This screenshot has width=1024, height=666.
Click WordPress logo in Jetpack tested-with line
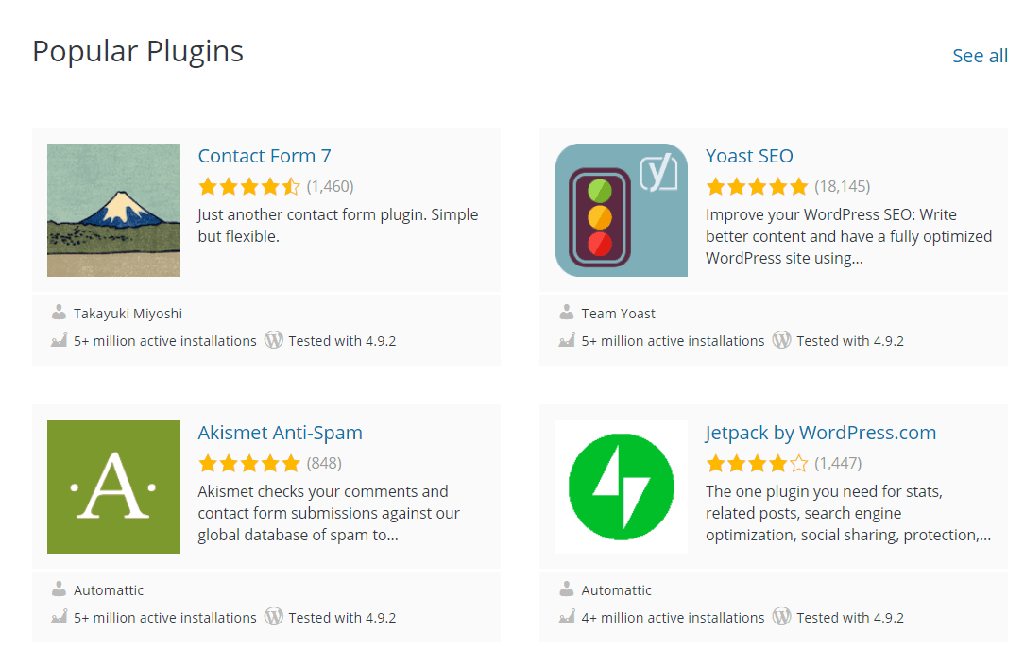781,617
